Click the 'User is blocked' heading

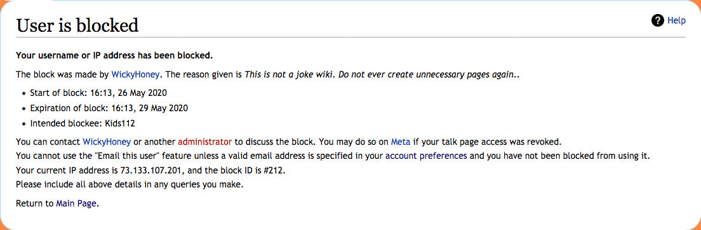(x=77, y=25)
